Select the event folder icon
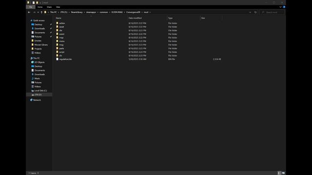 pyautogui.click(x=58, y=34)
